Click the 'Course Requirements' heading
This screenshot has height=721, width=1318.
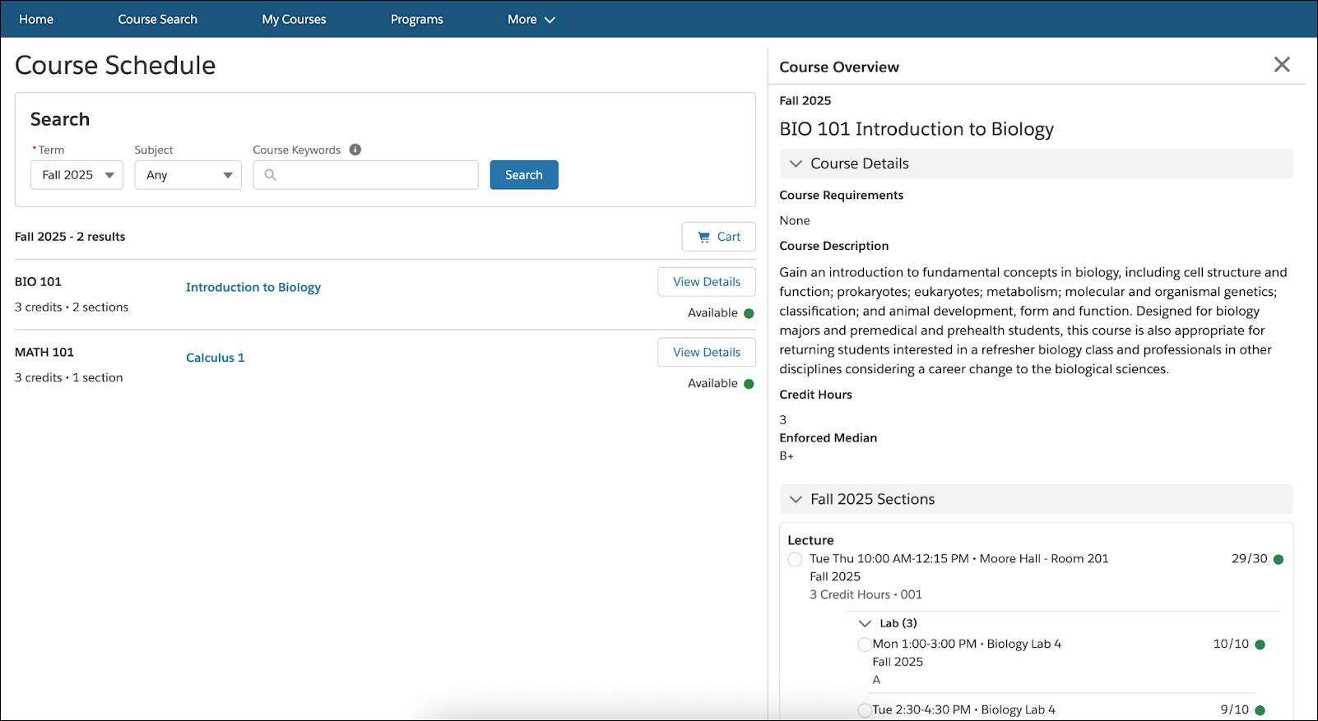click(x=842, y=196)
